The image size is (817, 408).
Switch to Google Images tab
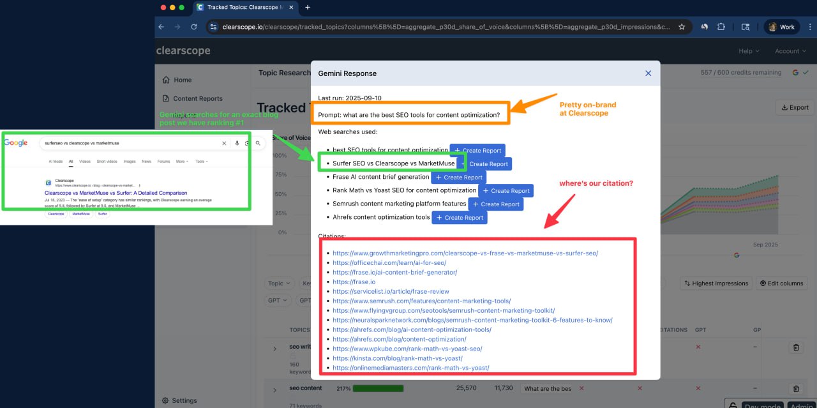coord(130,162)
